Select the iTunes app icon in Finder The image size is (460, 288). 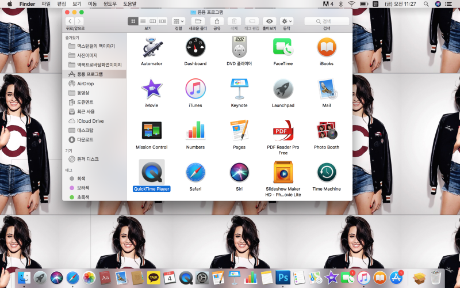(x=195, y=89)
